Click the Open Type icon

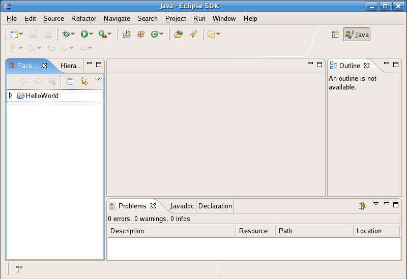pos(178,34)
